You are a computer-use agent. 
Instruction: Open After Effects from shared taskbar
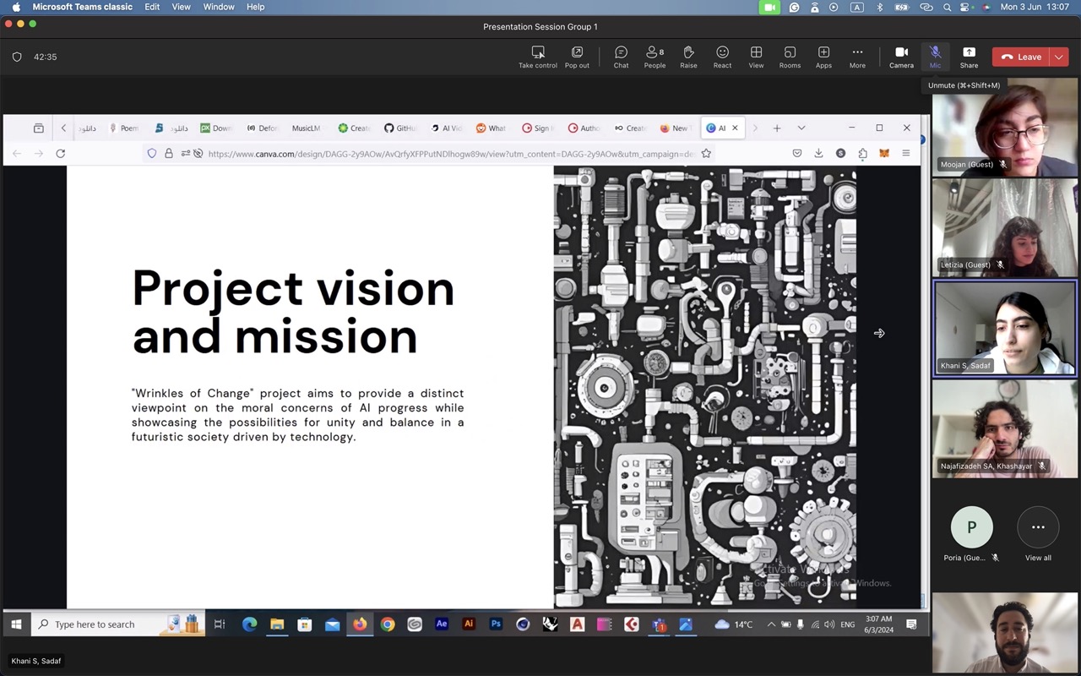(441, 624)
